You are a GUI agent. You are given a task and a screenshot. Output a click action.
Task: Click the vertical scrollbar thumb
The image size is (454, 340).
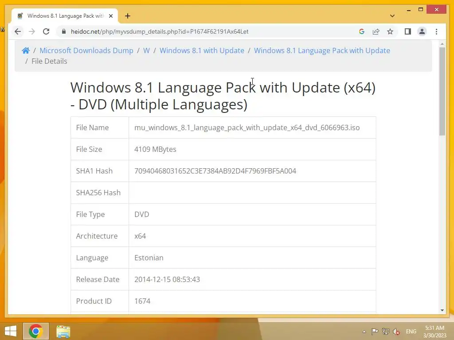(442, 91)
